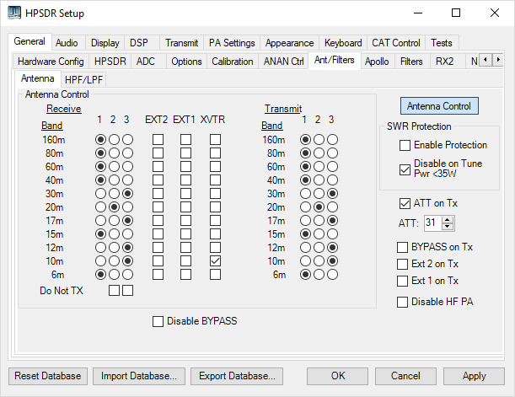Select transmit antenna 3 for 6m

[332, 275]
